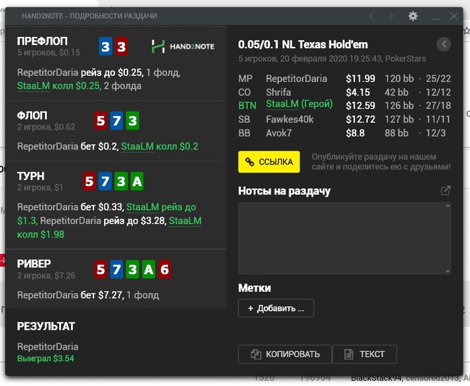This screenshot has height=386, width=470.
Task: Select Avok7 in the players table
Action: [279, 133]
